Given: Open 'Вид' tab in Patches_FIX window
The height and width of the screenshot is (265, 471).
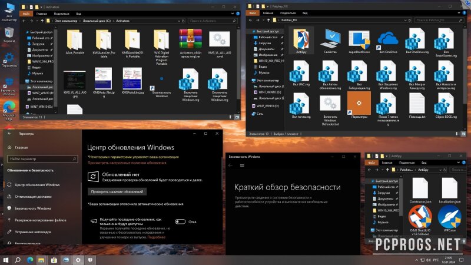Looking at the screenshot, I should point(305,13).
